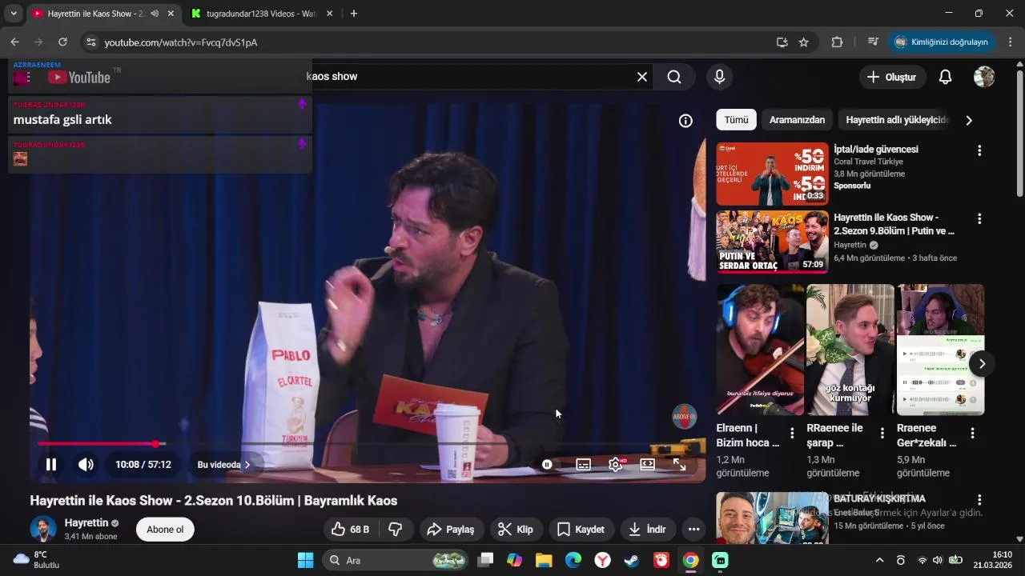Subscribe with 'Abone ol' button
Viewport: 1025px width, 576px height.
(165, 530)
